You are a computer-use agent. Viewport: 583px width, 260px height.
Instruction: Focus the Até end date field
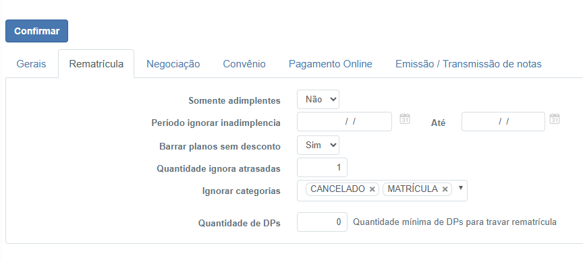503,122
